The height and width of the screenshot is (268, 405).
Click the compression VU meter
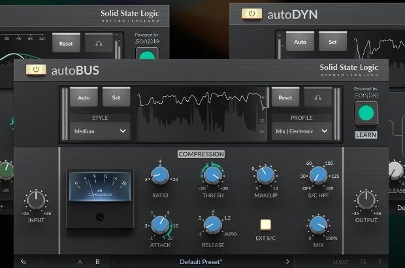100,186
